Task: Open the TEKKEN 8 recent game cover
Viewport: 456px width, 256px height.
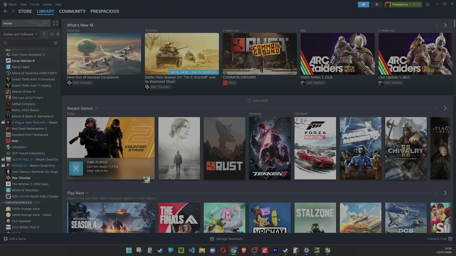Action: (x=270, y=148)
